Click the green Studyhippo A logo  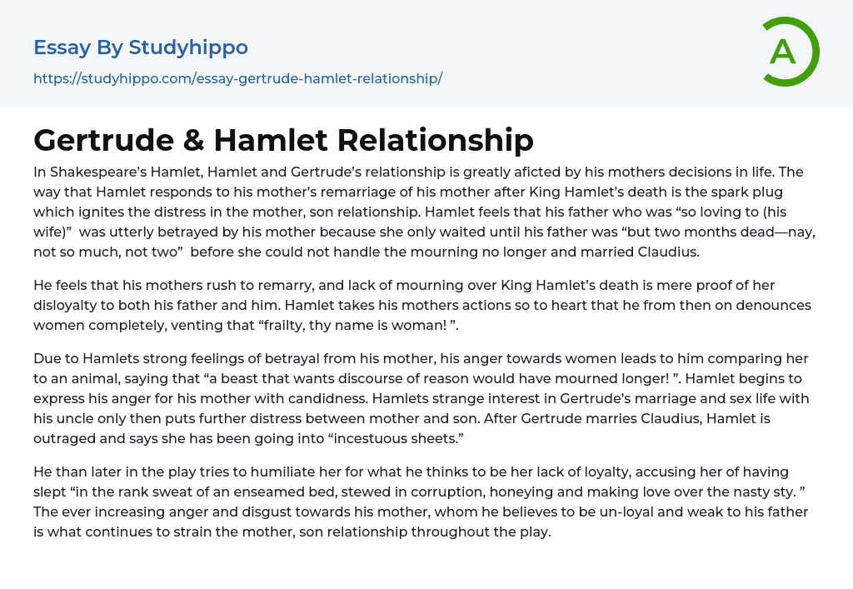[x=790, y=52]
